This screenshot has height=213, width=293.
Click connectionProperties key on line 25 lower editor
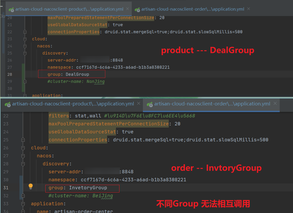pos(78,140)
